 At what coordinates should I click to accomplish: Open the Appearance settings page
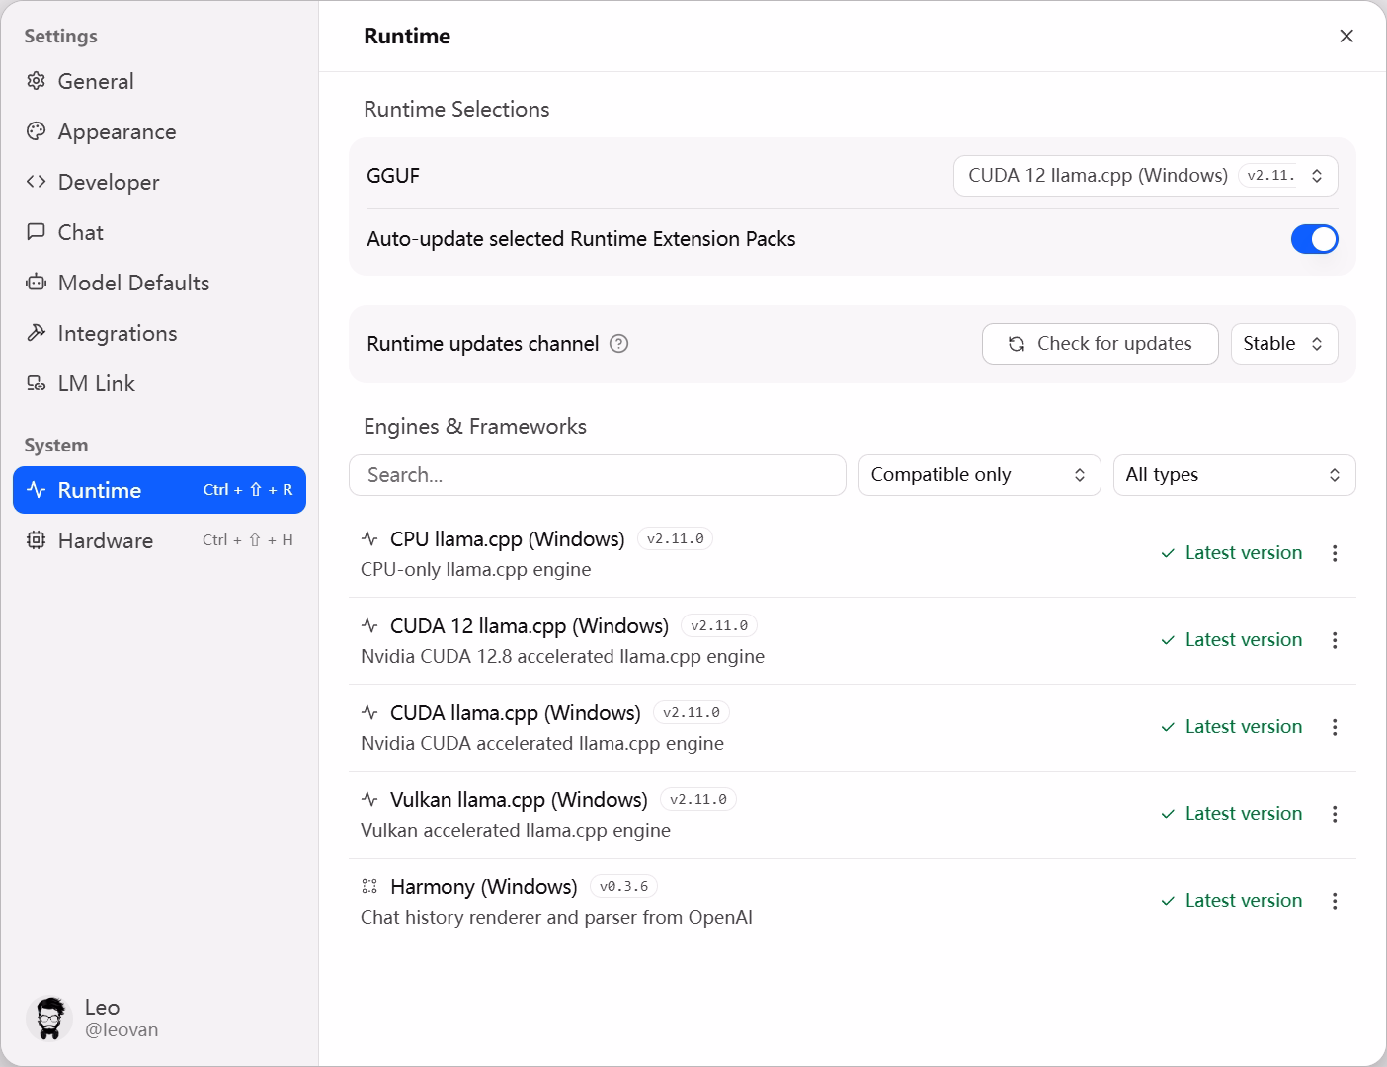coord(117,132)
